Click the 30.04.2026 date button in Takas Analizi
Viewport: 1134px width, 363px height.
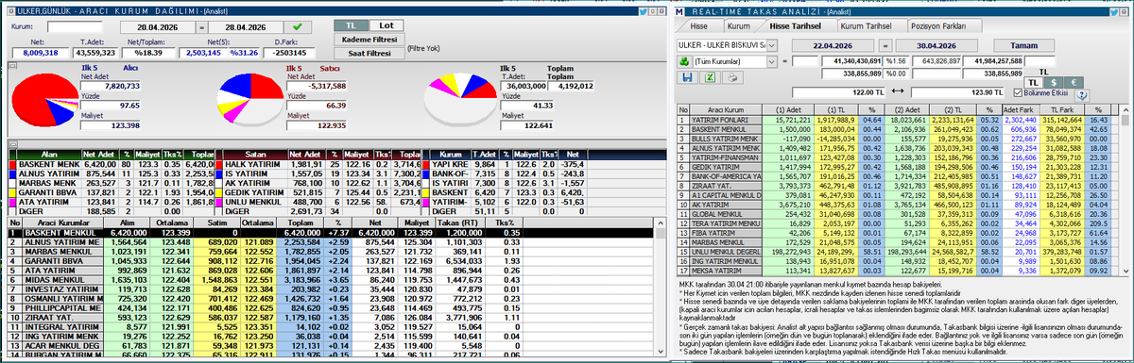[936, 45]
